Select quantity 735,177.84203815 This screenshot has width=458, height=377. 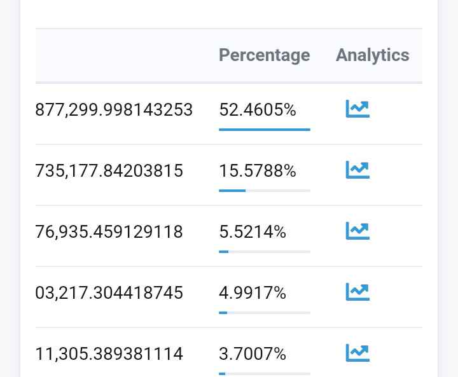coord(109,171)
